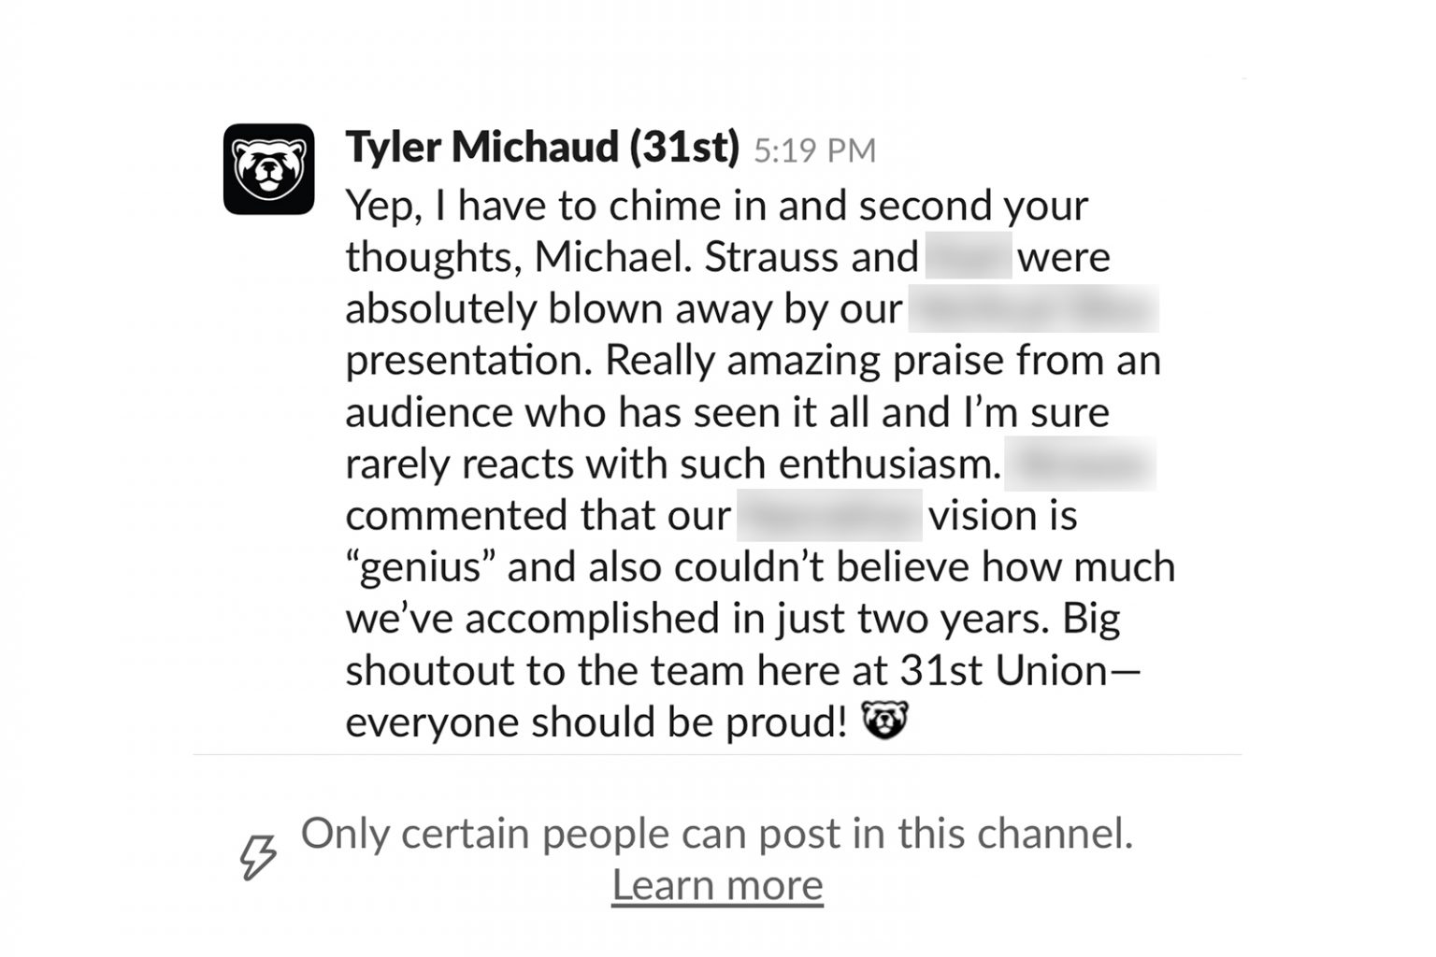Click the blurred name after "Strauss and"
The height and width of the screenshot is (957, 1436).
[969, 257]
